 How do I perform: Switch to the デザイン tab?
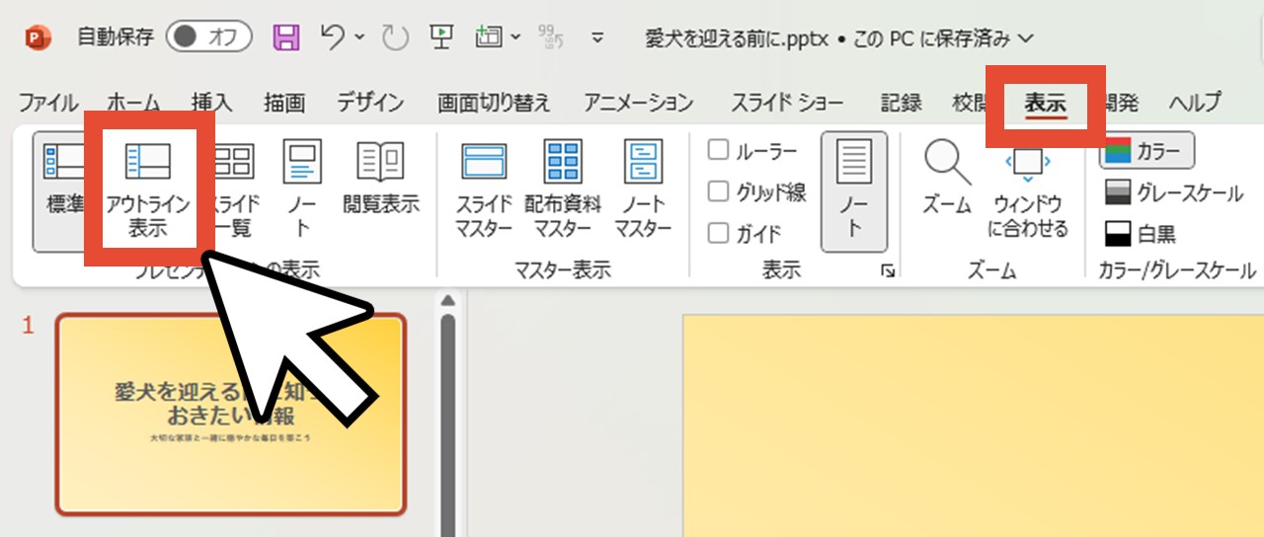point(370,102)
